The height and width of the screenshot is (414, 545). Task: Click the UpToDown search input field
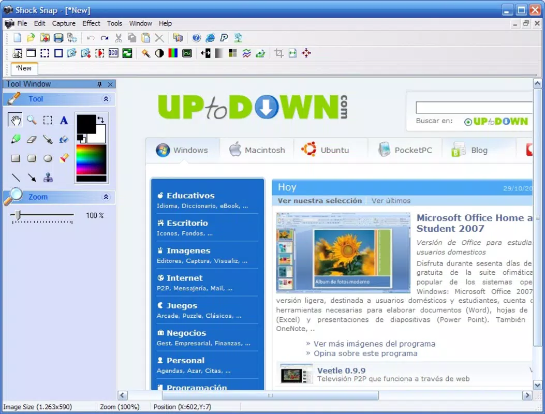[x=474, y=108]
